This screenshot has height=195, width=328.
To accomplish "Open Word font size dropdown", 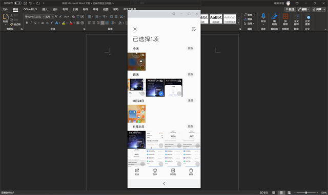I will 53,16.
